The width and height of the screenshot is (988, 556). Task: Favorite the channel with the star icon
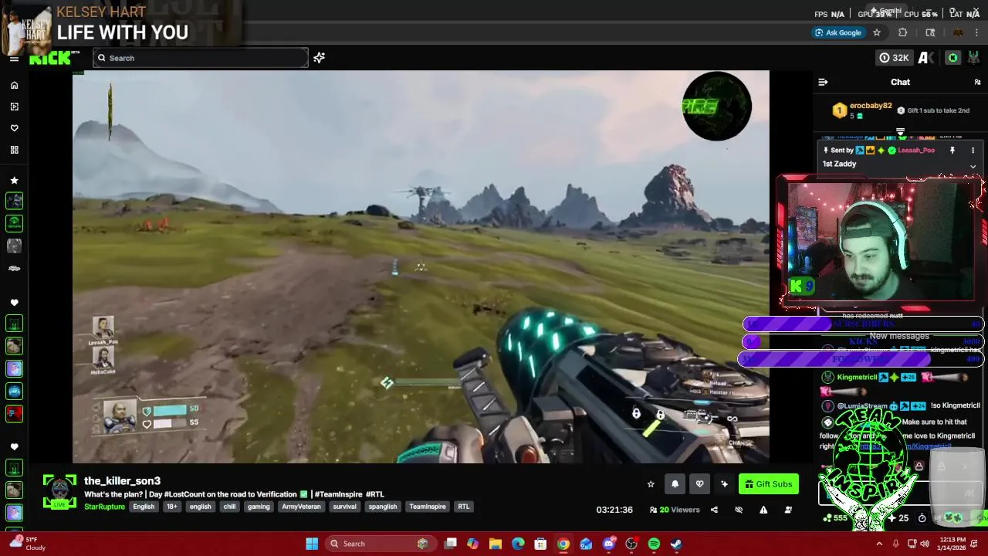651,484
